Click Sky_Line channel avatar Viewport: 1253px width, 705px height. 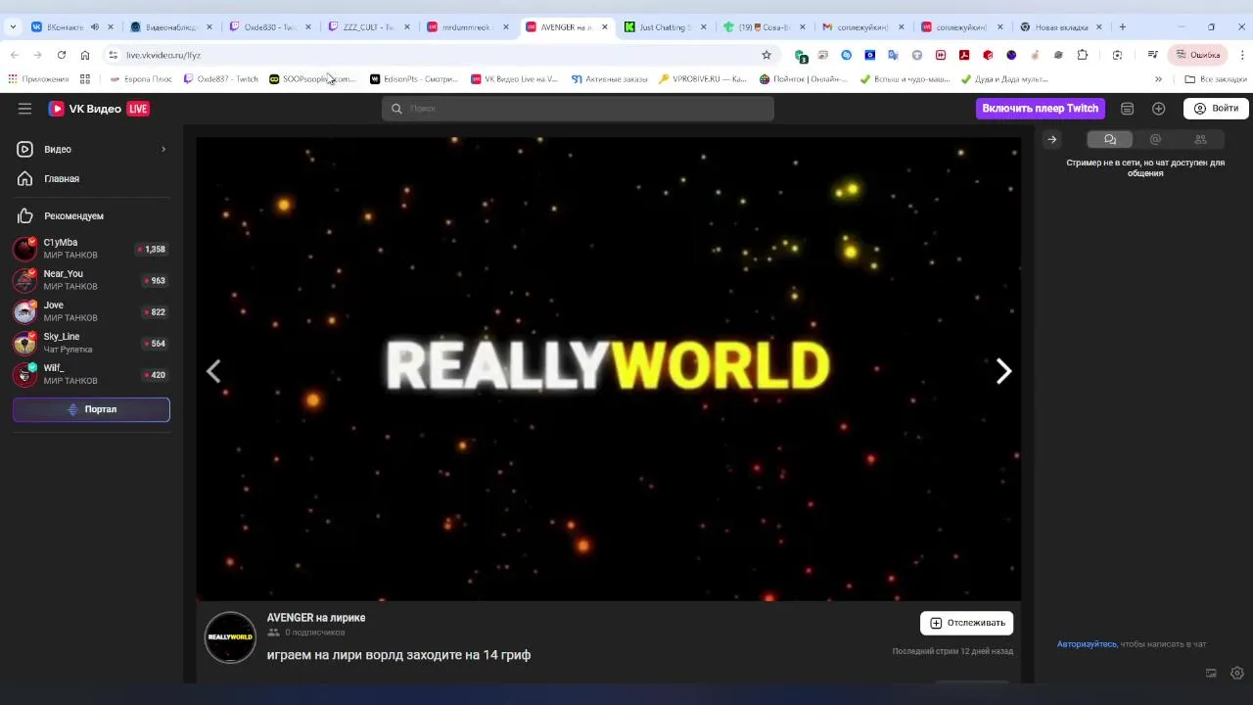(x=24, y=343)
